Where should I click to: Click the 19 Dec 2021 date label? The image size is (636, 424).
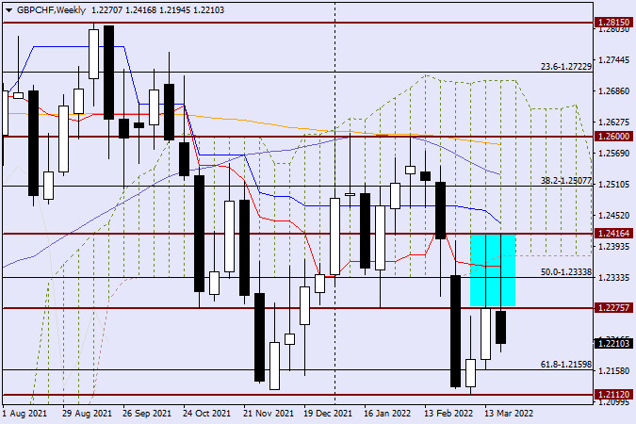(328, 414)
